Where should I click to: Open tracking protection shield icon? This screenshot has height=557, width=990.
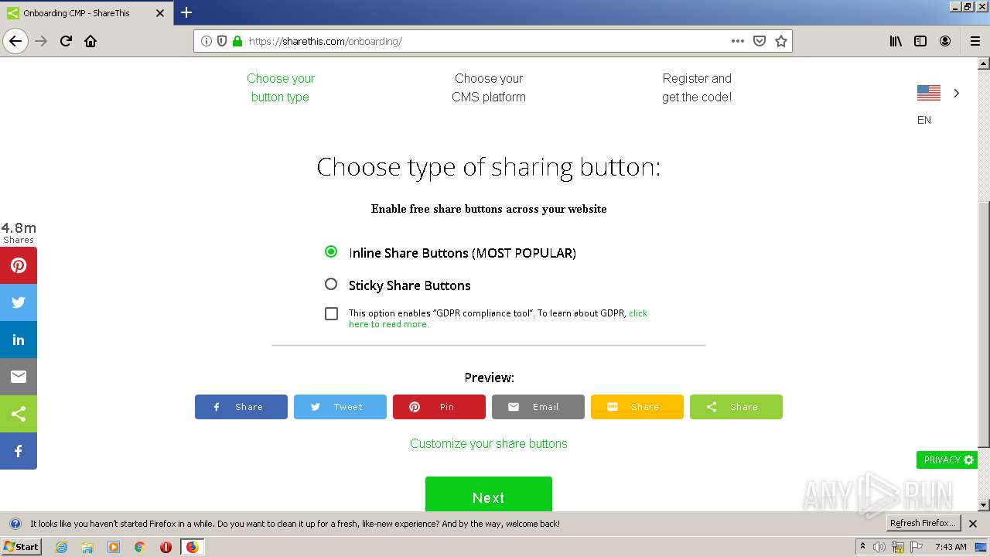pyautogui.click(x=222, y=41)
